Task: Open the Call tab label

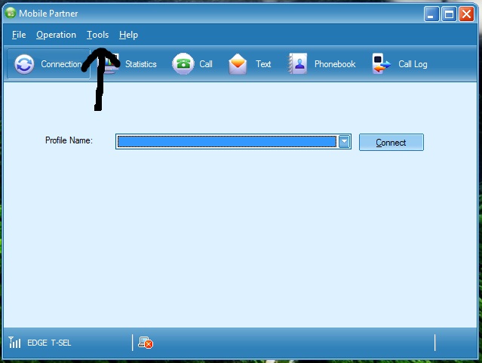Action: pyautogui.click(x=206, y=64)
